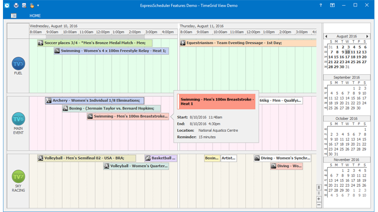Viewport: 378px width, 212px height.
Task: Click the Soccer places 3/4 event image icon
Action: (41, 43)
